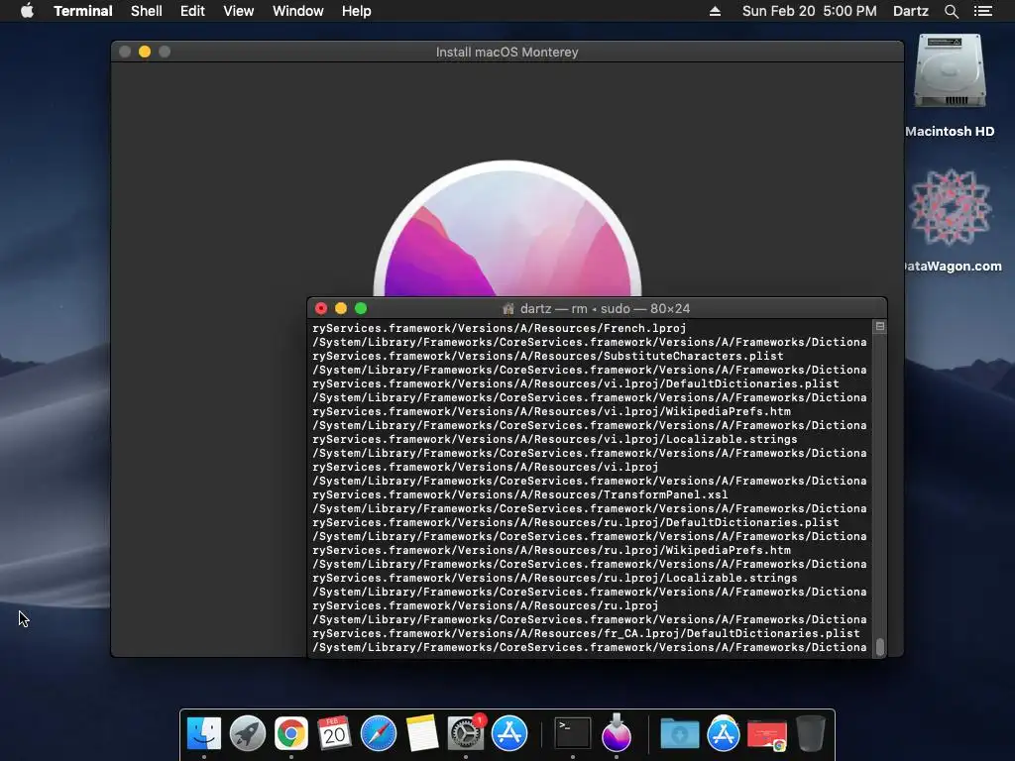Viewport: 1015px width, 761px height.
Task: Open the red minimized window in Dock
Action: tap(766, 734)
